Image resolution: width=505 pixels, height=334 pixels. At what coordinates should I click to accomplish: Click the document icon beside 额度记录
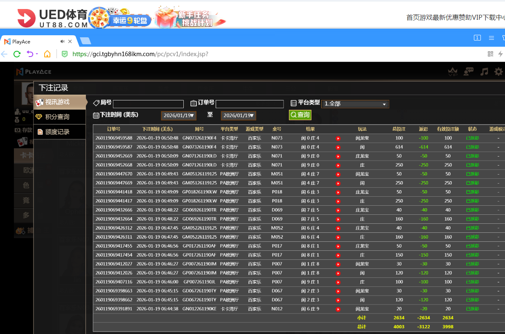[x=40, y=132]
